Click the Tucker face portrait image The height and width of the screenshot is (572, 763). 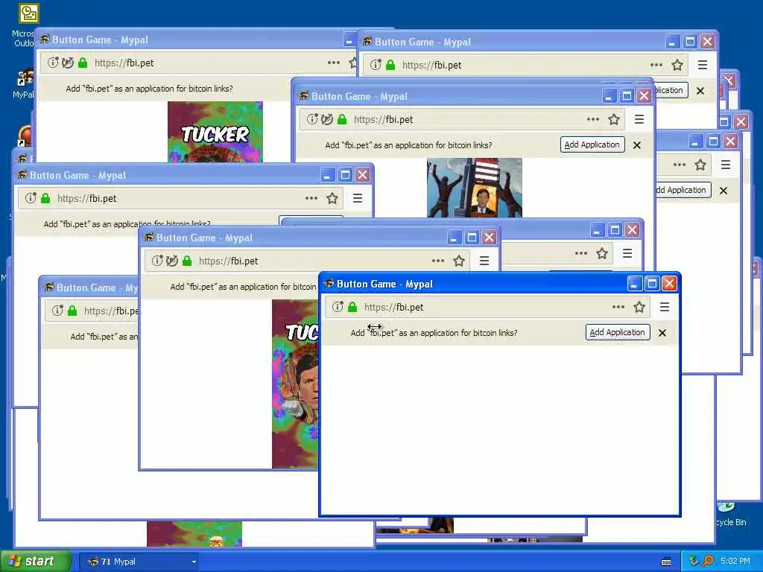[295, 384]
